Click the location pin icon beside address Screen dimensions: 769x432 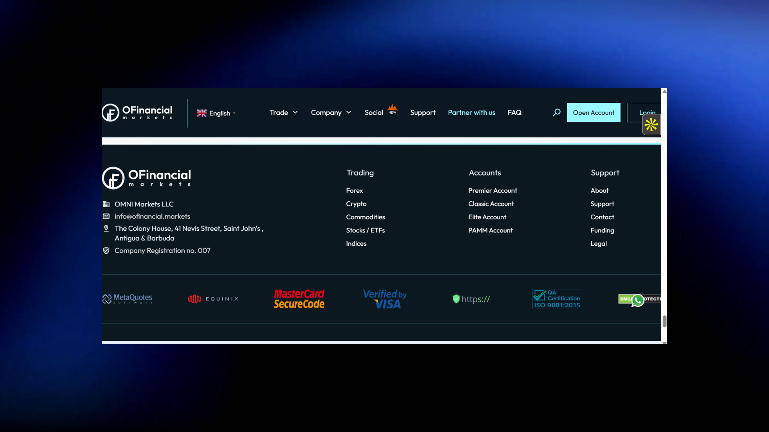(106, 228)
